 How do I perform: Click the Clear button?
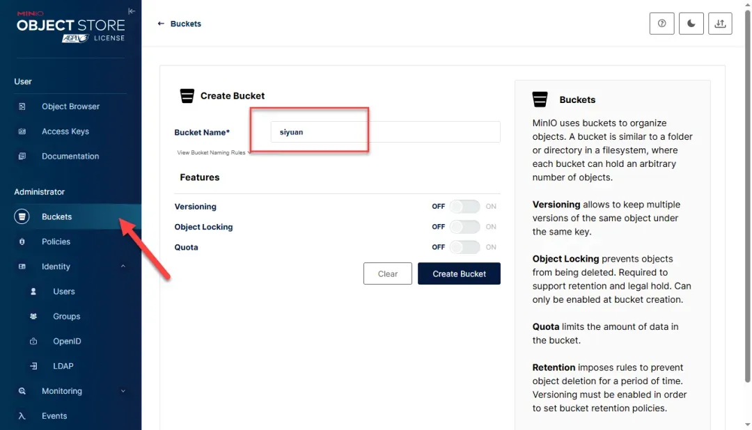tap(388, 273)
